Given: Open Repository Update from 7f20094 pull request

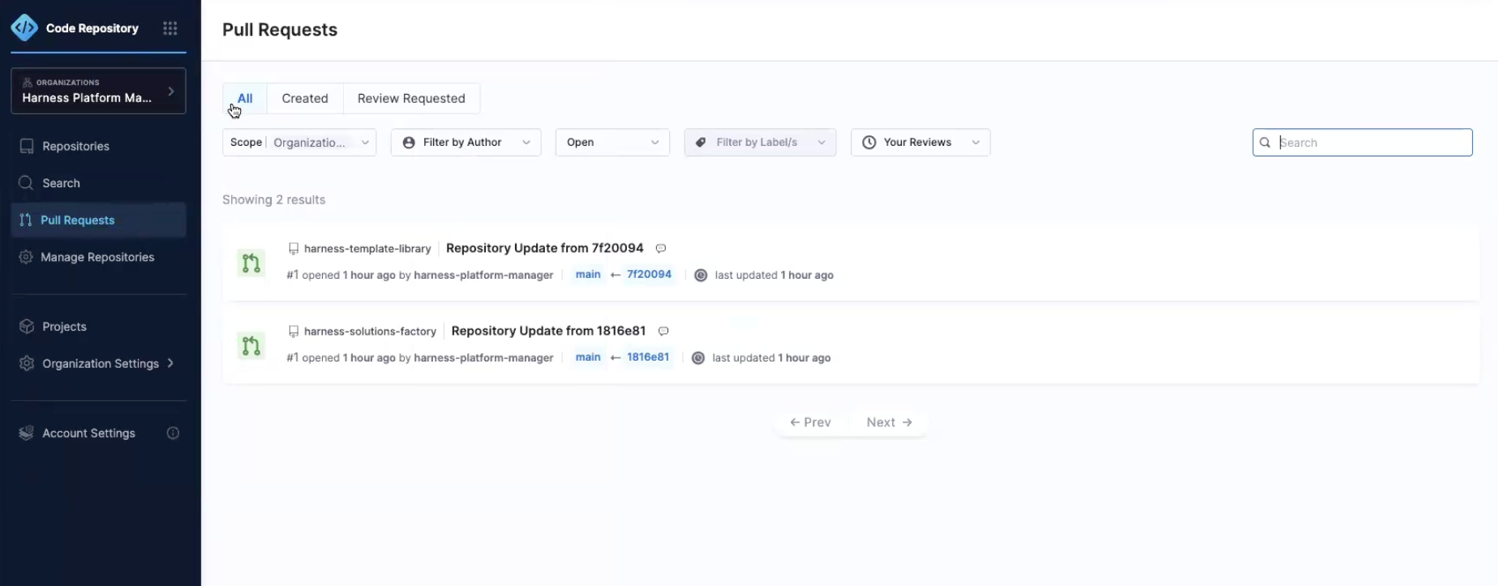Looking at the screenshot, I should (x=544, y=248).
